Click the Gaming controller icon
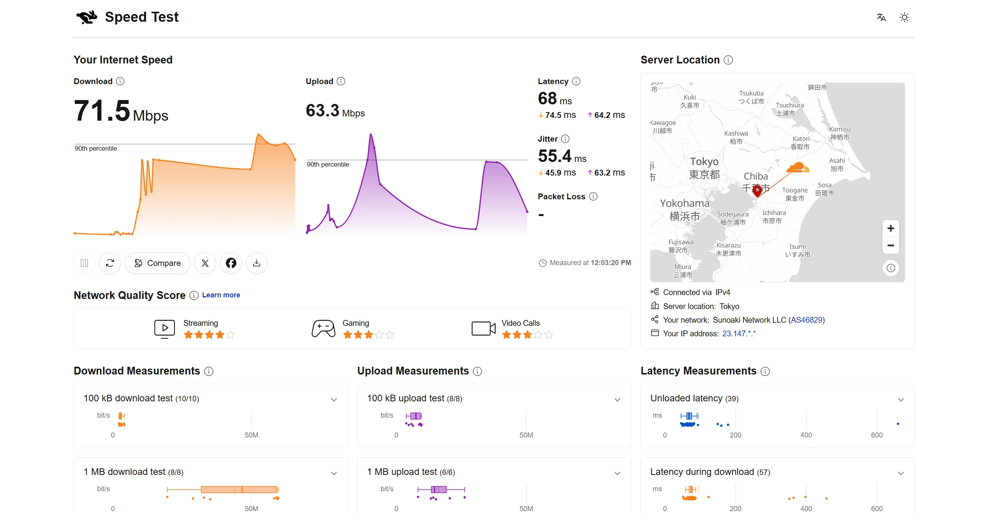This screenshot has width=981, height=515. point(323,329)
